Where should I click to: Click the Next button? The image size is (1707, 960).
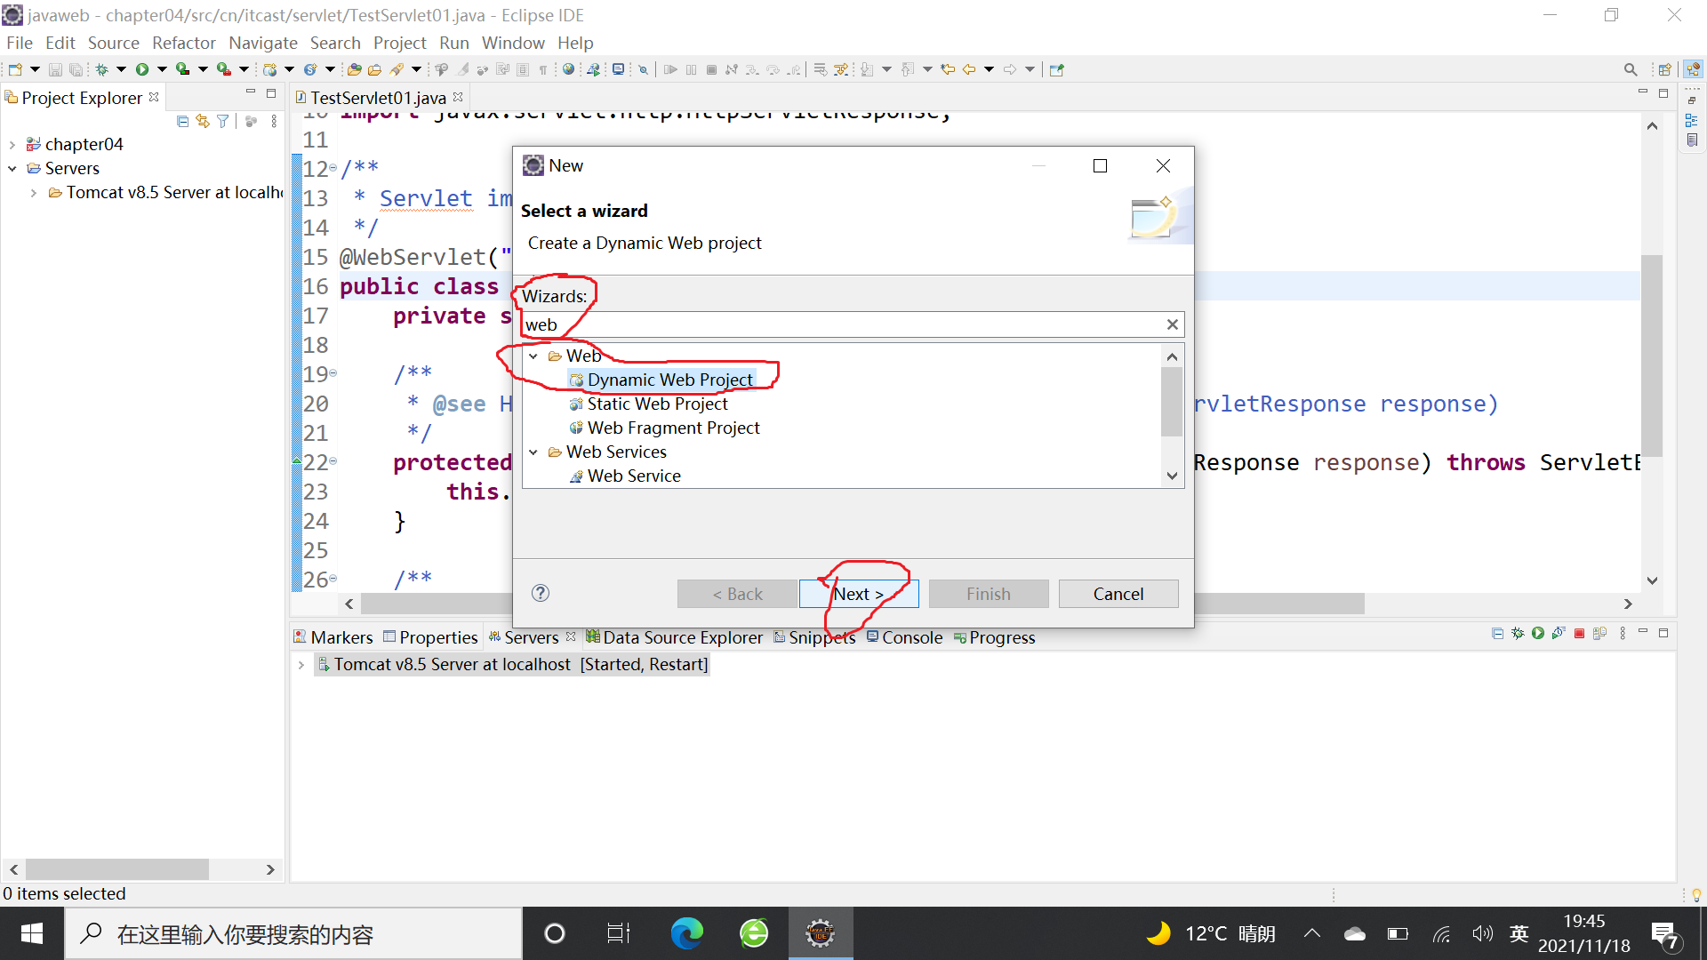[x=858, y=594]
